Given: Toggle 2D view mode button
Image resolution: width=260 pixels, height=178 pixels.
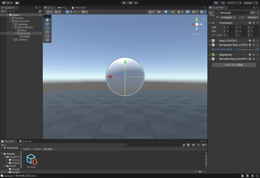Looking at the screenshot, I should coord(159,12).
